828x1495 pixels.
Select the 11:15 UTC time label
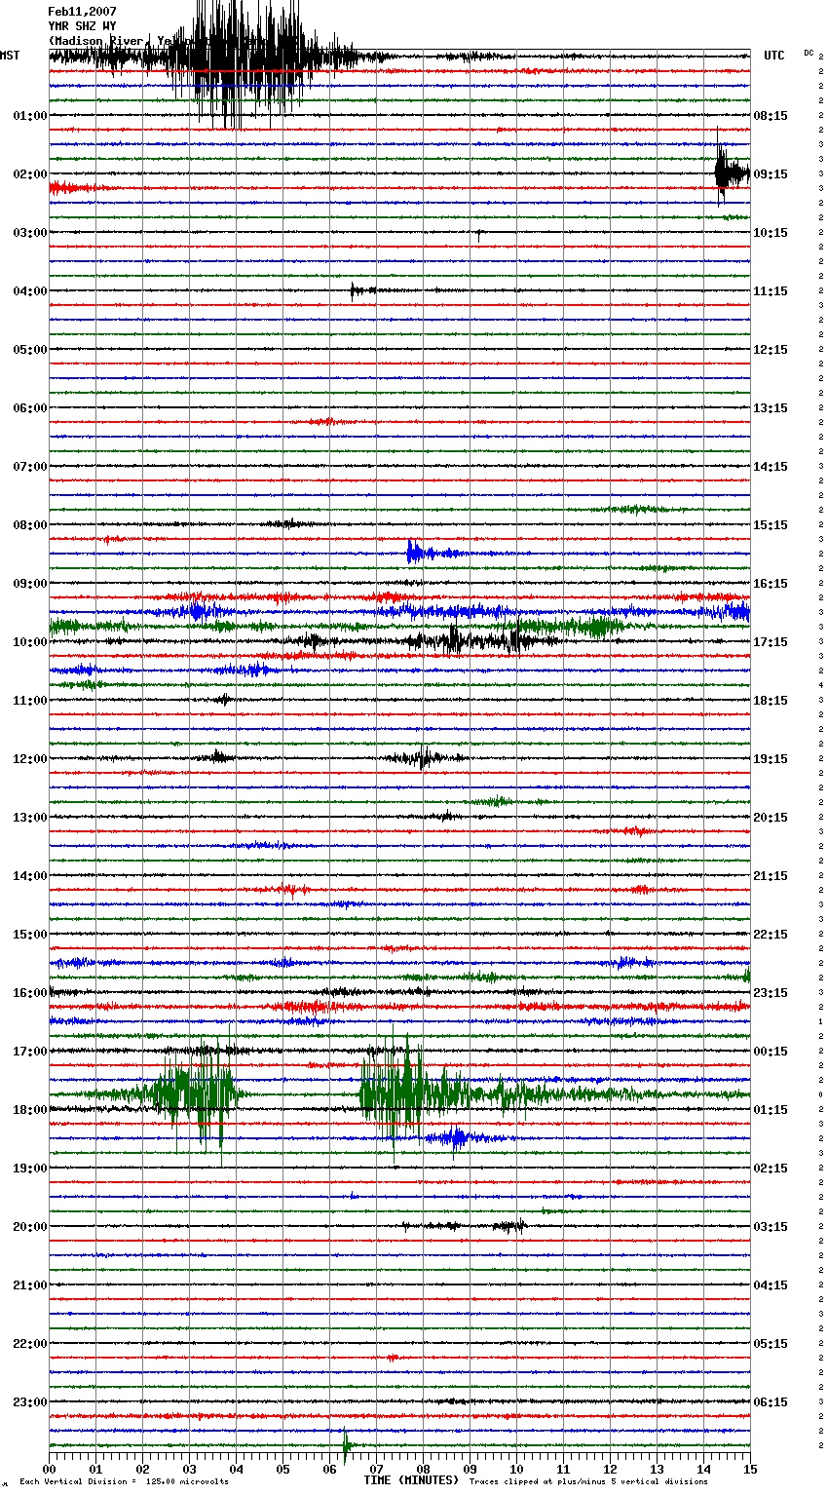771,291
